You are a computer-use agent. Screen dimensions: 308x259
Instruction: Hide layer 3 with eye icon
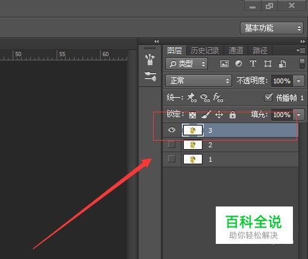172,130
